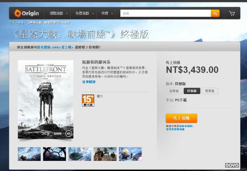Image resolution: width=247 pixels, height=171 pixels.
Task: Open the Millennium Falcon screenshot thumbnail
Action: click(x=80, y=154)
